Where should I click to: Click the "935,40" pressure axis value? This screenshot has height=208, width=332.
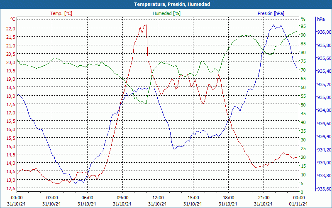coord(324,71)
